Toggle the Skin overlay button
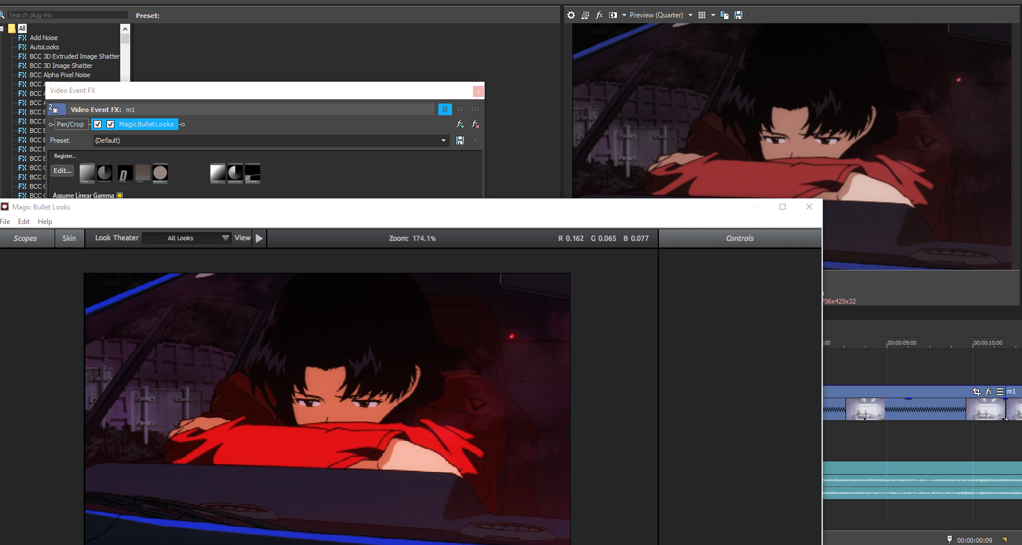This screenshot has width=1022, height=545. 69,239
